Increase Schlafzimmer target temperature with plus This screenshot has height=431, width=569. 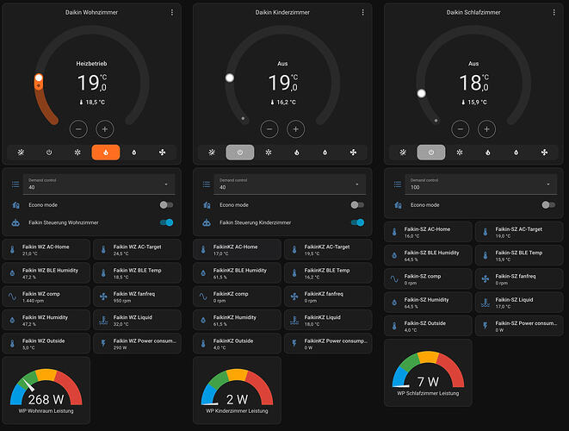click(486, 129)
